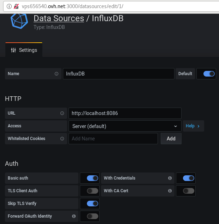Image resolution: width=219 pixels, height=224 pixels.
Task: Click the Add Name cookie input field
Action: 113,139
